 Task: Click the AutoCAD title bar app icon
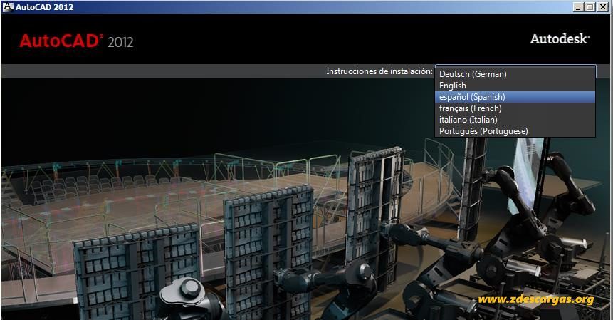[8, 6]
